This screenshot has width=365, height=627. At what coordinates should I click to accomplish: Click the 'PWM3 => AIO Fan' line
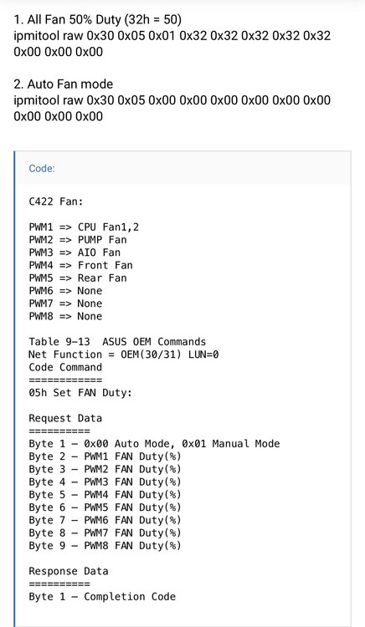pyautogui.click(x=75, y=252)
